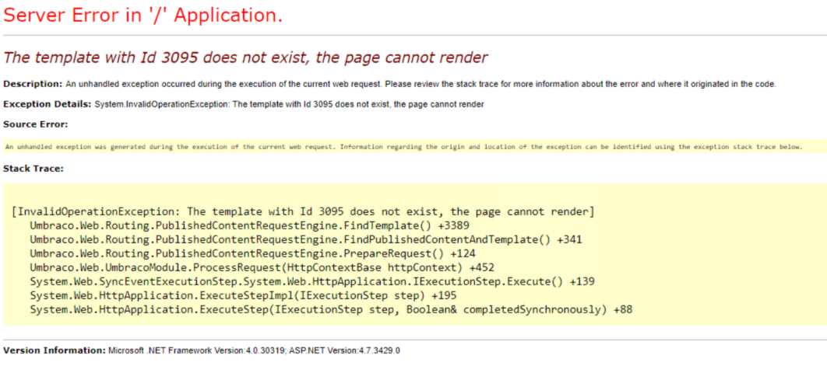Click the 'Version Information:' bold label
The height and width of the screenshot is (373, 827).
(55, 350)
